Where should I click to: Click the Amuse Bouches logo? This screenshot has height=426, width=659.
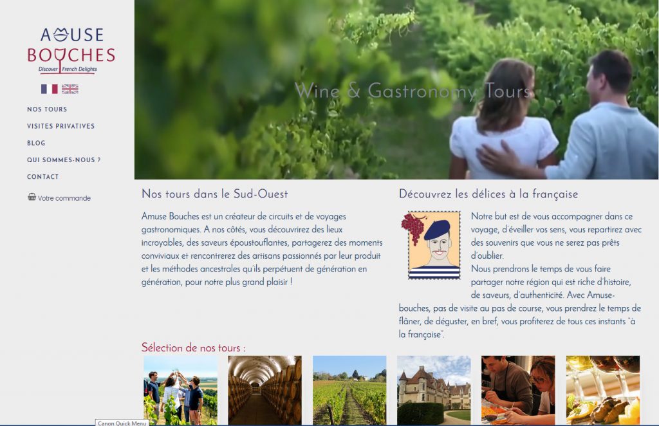point(71,50)
